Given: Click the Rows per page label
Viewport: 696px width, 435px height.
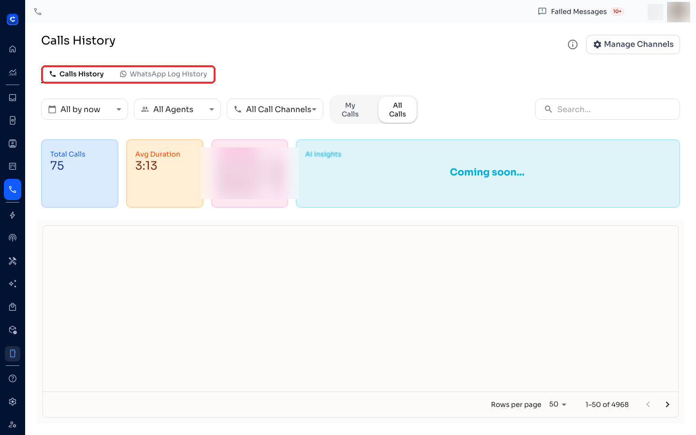Looking at the screenshot, I should click(516, 405).
